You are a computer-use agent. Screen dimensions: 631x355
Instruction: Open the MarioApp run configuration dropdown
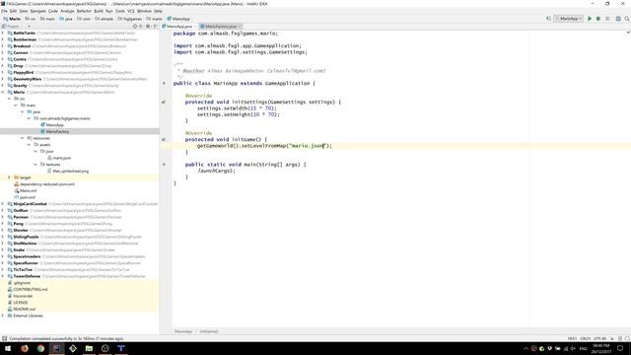click(569, 19)
